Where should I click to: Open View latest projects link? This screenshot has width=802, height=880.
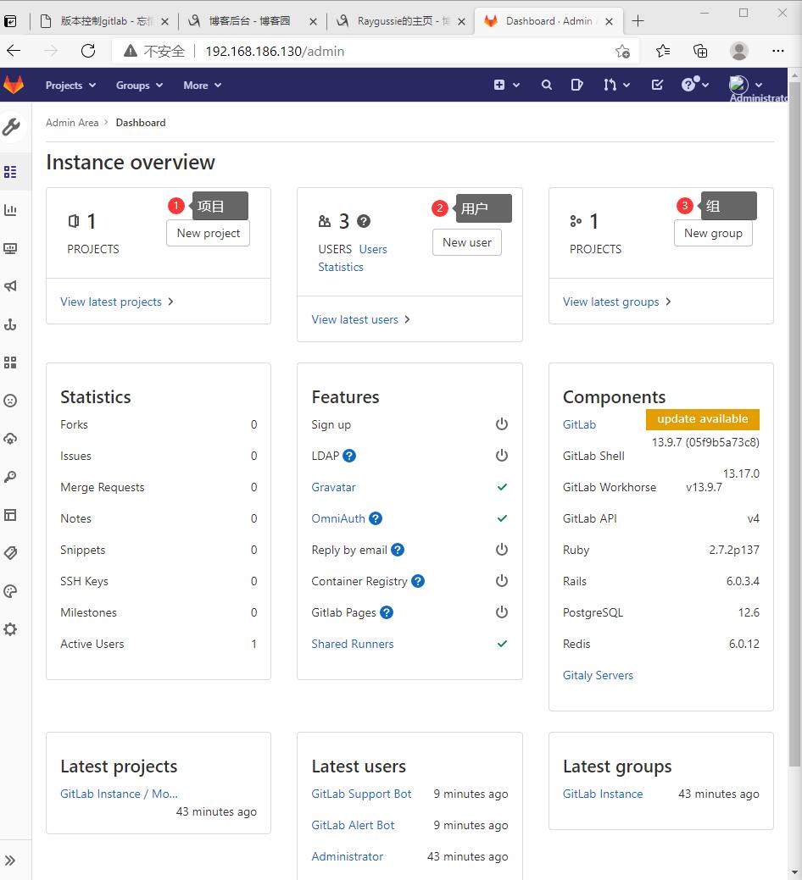click(x=117, y=302)
